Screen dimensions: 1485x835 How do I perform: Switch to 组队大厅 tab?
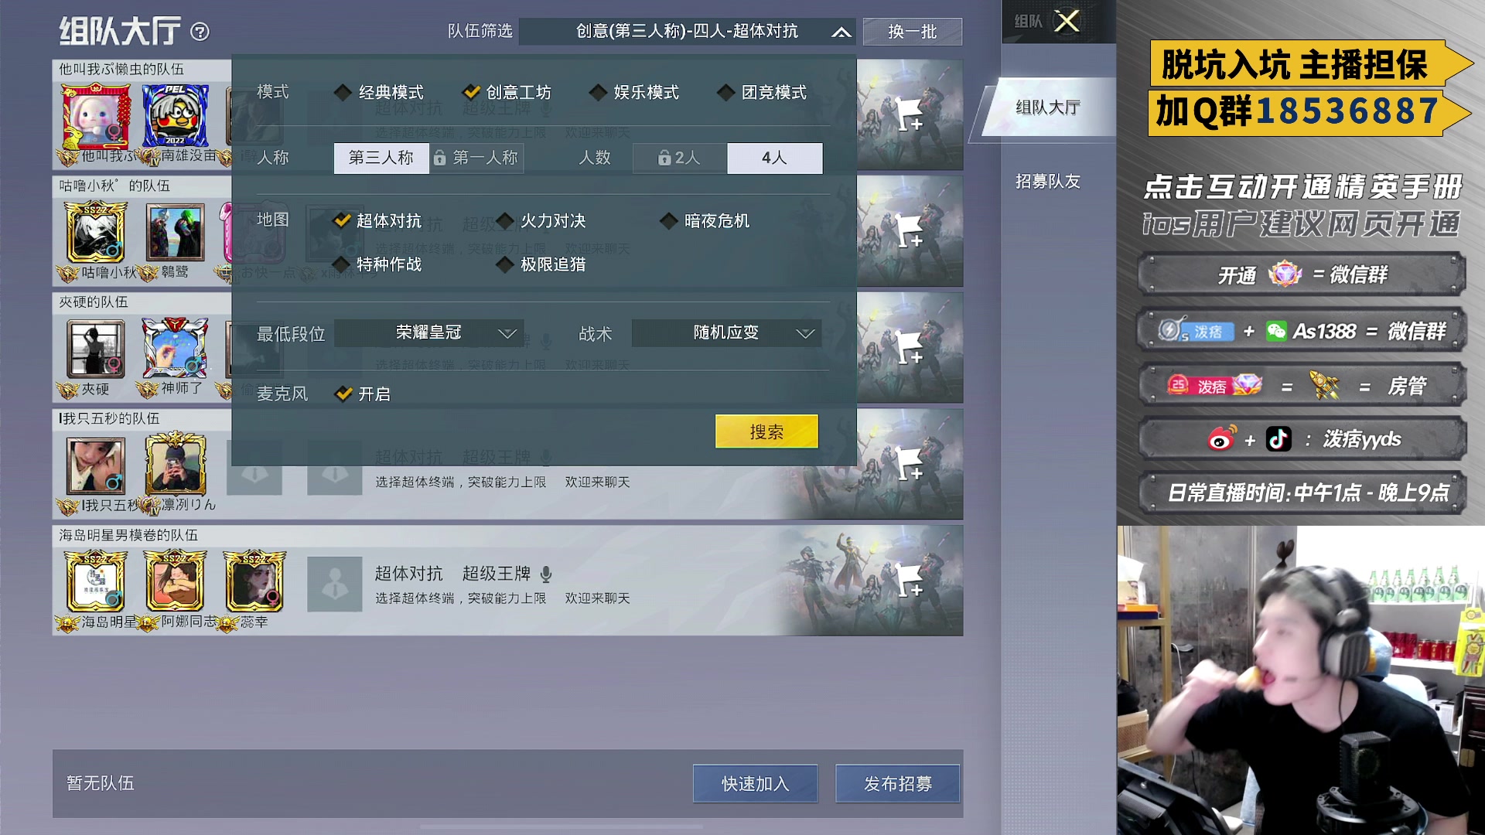tap(1048, 108)
